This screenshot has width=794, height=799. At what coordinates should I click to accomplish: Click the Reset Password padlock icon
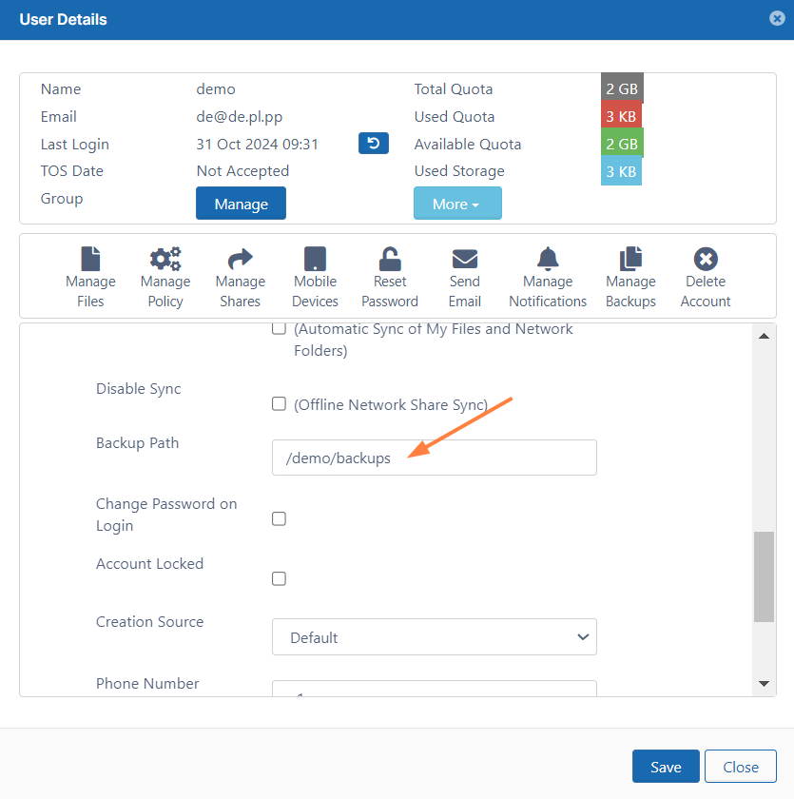coord(390,259)
